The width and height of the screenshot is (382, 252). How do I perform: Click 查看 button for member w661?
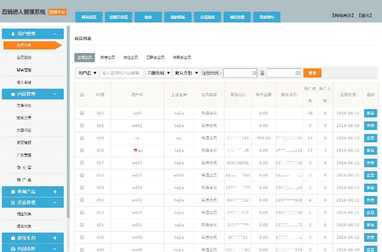pos(371,125)
